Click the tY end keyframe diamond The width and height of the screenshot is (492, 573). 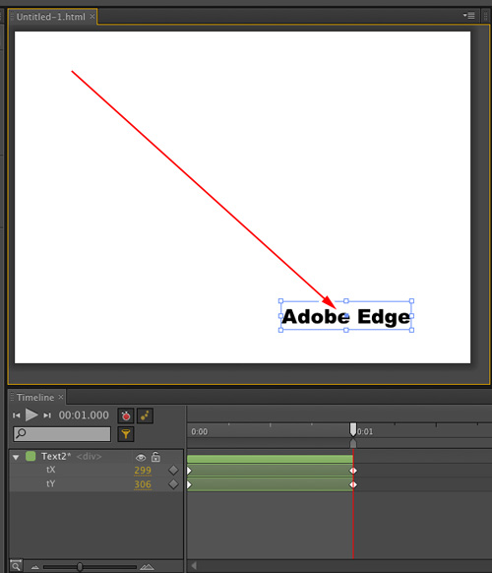(353, 485)
